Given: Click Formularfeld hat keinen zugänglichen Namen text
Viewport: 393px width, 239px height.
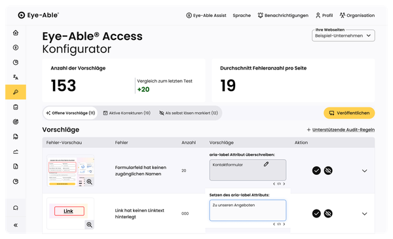Looking at the screenshot, I should (140, 171).
